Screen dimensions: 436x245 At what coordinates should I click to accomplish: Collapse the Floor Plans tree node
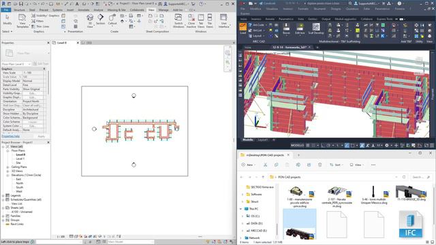pyautogui.click(x=7, y=150)
